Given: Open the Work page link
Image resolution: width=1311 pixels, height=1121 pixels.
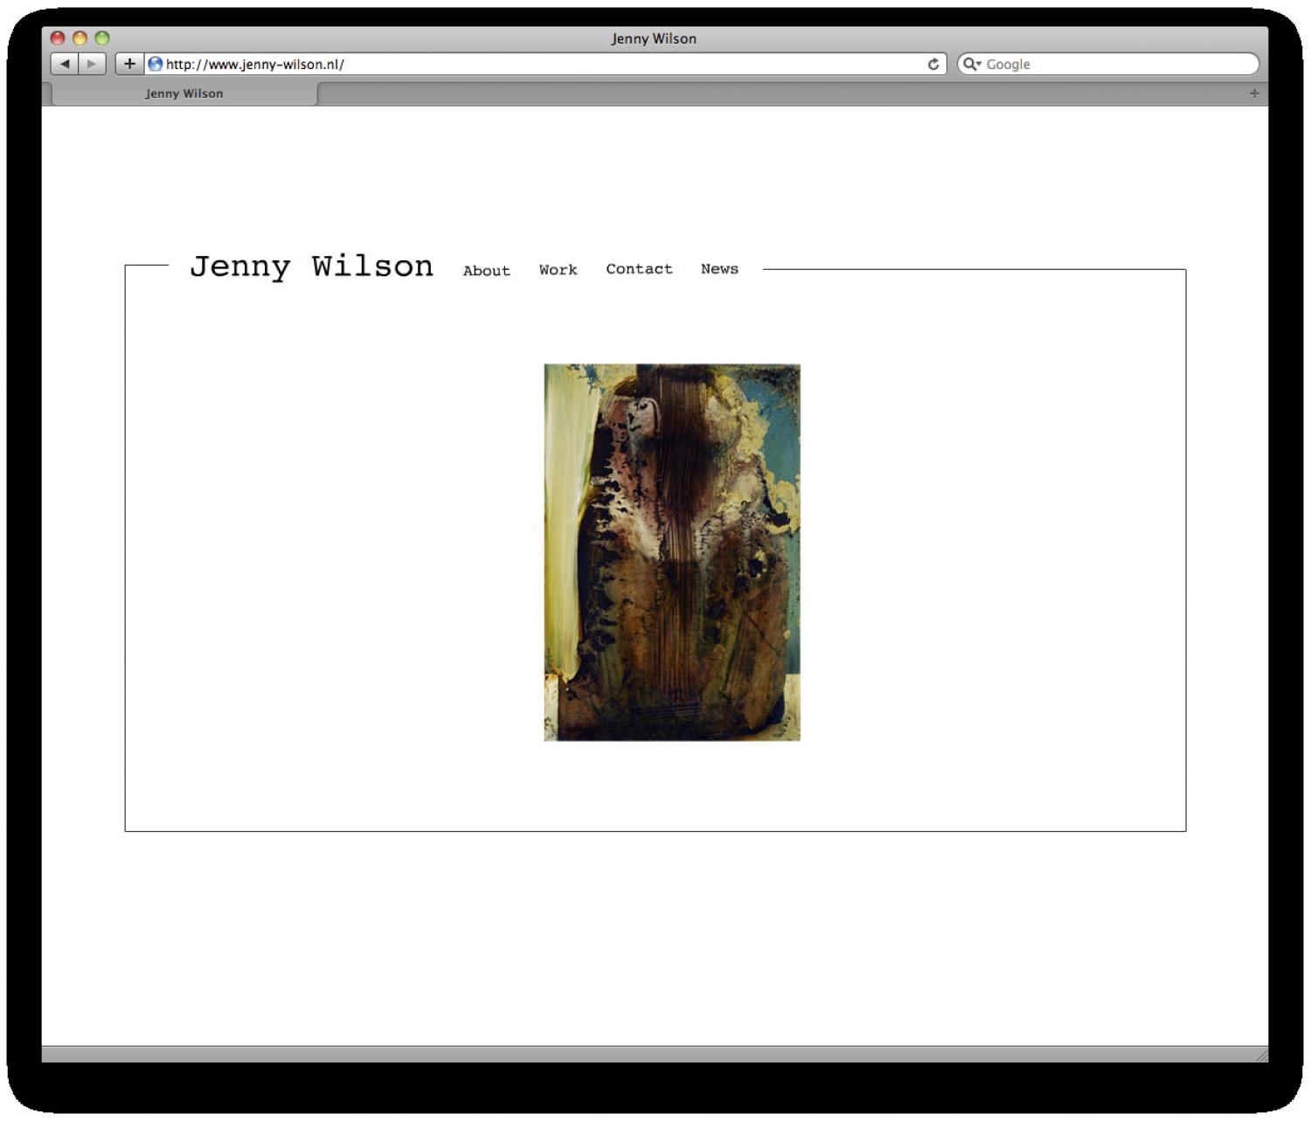Looking at the screenshot, I should (558, 270).
